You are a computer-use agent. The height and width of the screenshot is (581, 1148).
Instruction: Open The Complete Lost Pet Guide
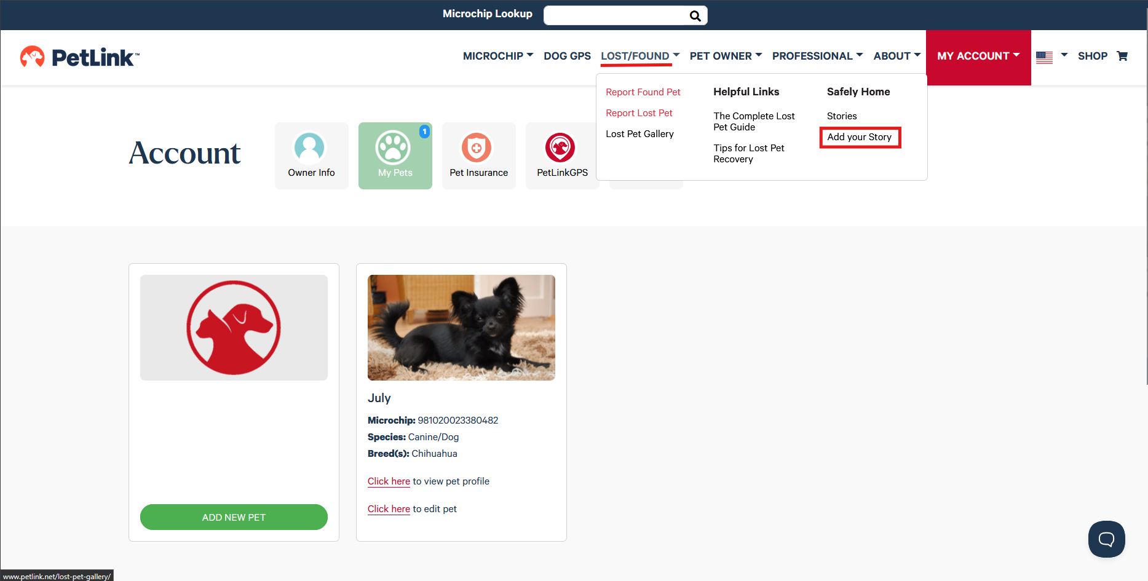coord(754,122)
